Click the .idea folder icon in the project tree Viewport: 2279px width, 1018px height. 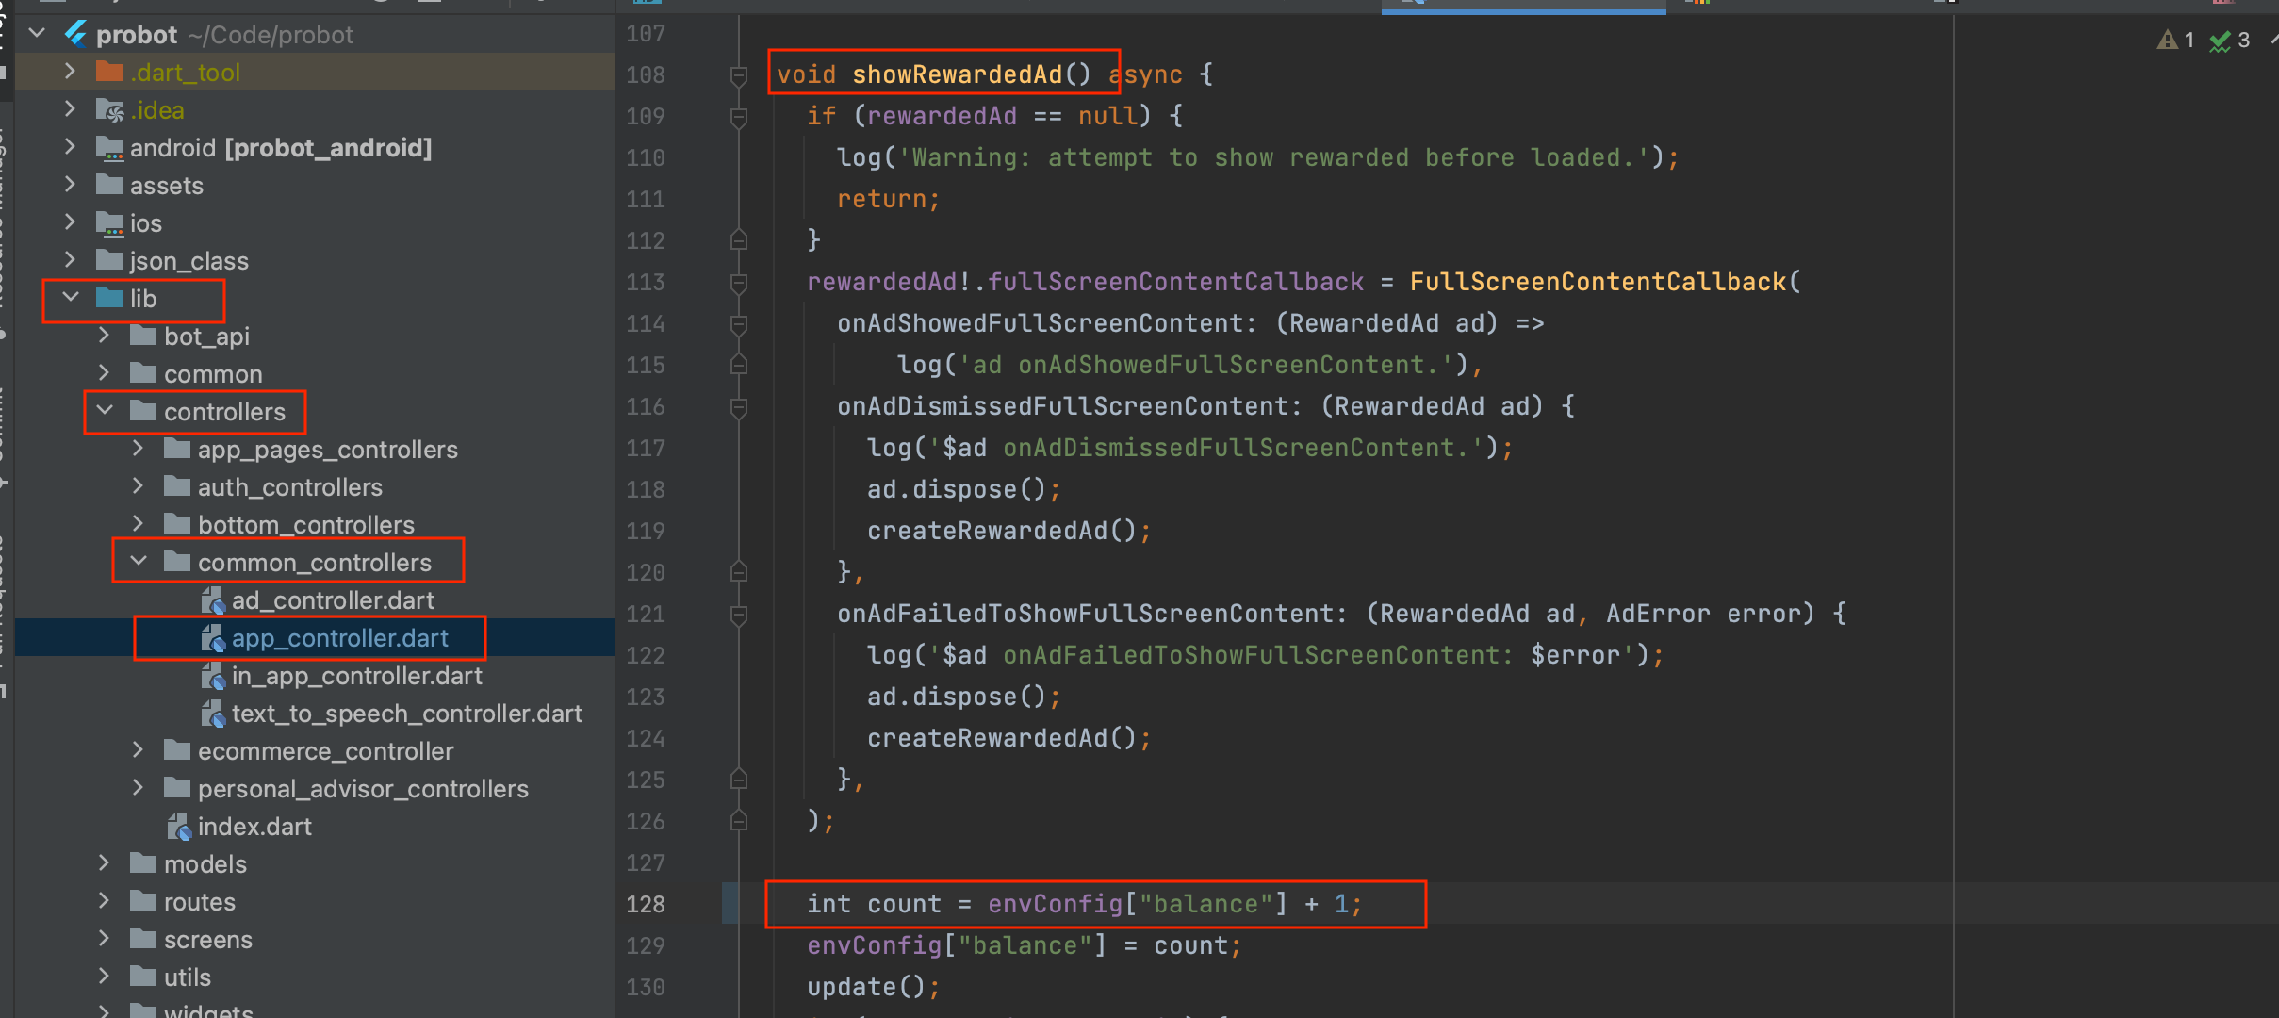pos(109,109)
